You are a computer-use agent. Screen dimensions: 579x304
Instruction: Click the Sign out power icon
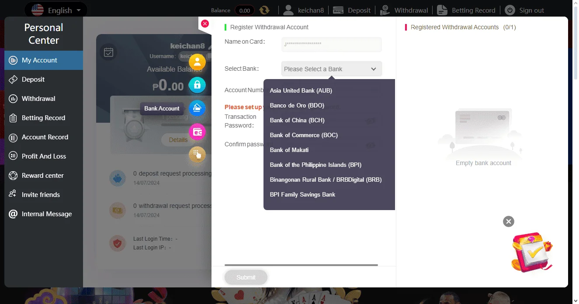click(x=510, y=10)
